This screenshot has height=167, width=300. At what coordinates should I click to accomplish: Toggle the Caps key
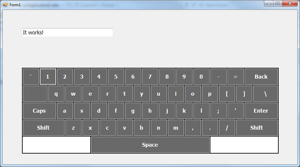39,110
